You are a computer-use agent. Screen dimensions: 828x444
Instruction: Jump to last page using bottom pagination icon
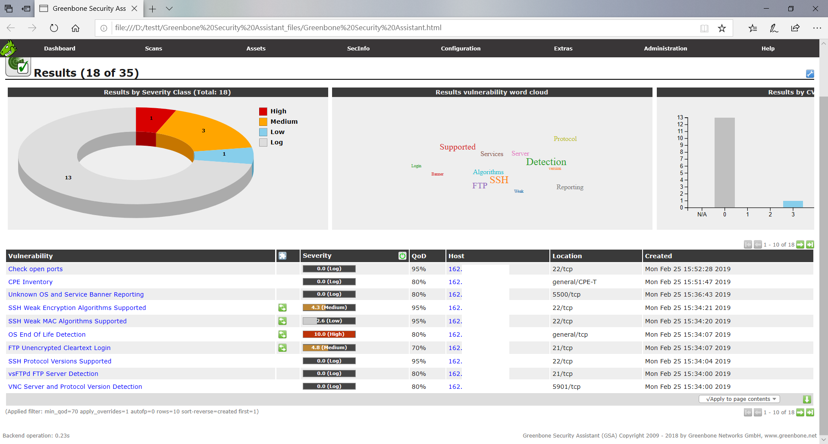click(810, 413)
